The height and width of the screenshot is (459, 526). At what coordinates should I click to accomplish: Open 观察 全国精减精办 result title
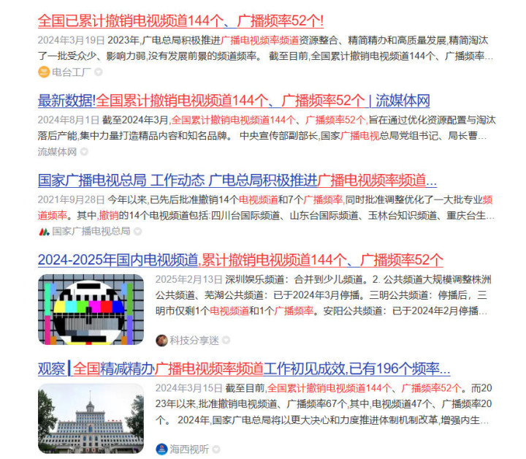point(244,369)
